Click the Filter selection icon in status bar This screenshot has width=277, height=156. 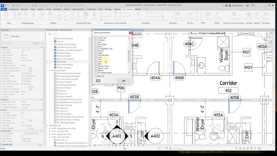[x=259, y=149]
